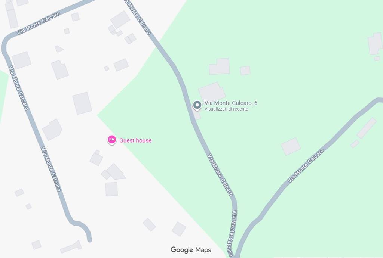This screenshot has width=383, height=258.
Task: Open the Guest house text label
Action: (135, 140)
